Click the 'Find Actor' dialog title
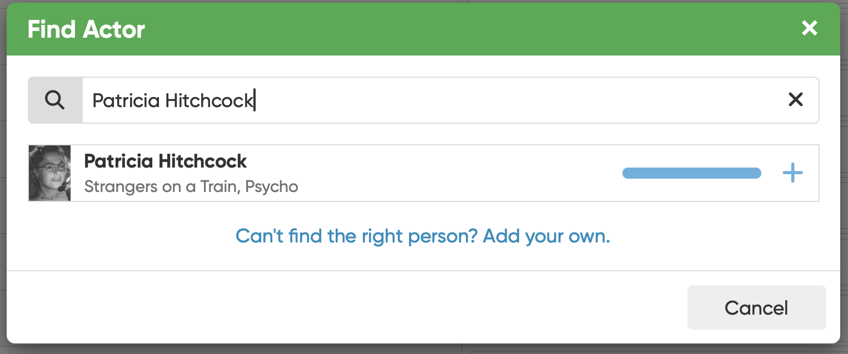Image resolution: width=848 pixels, height=354 pixels. point(86,29)
